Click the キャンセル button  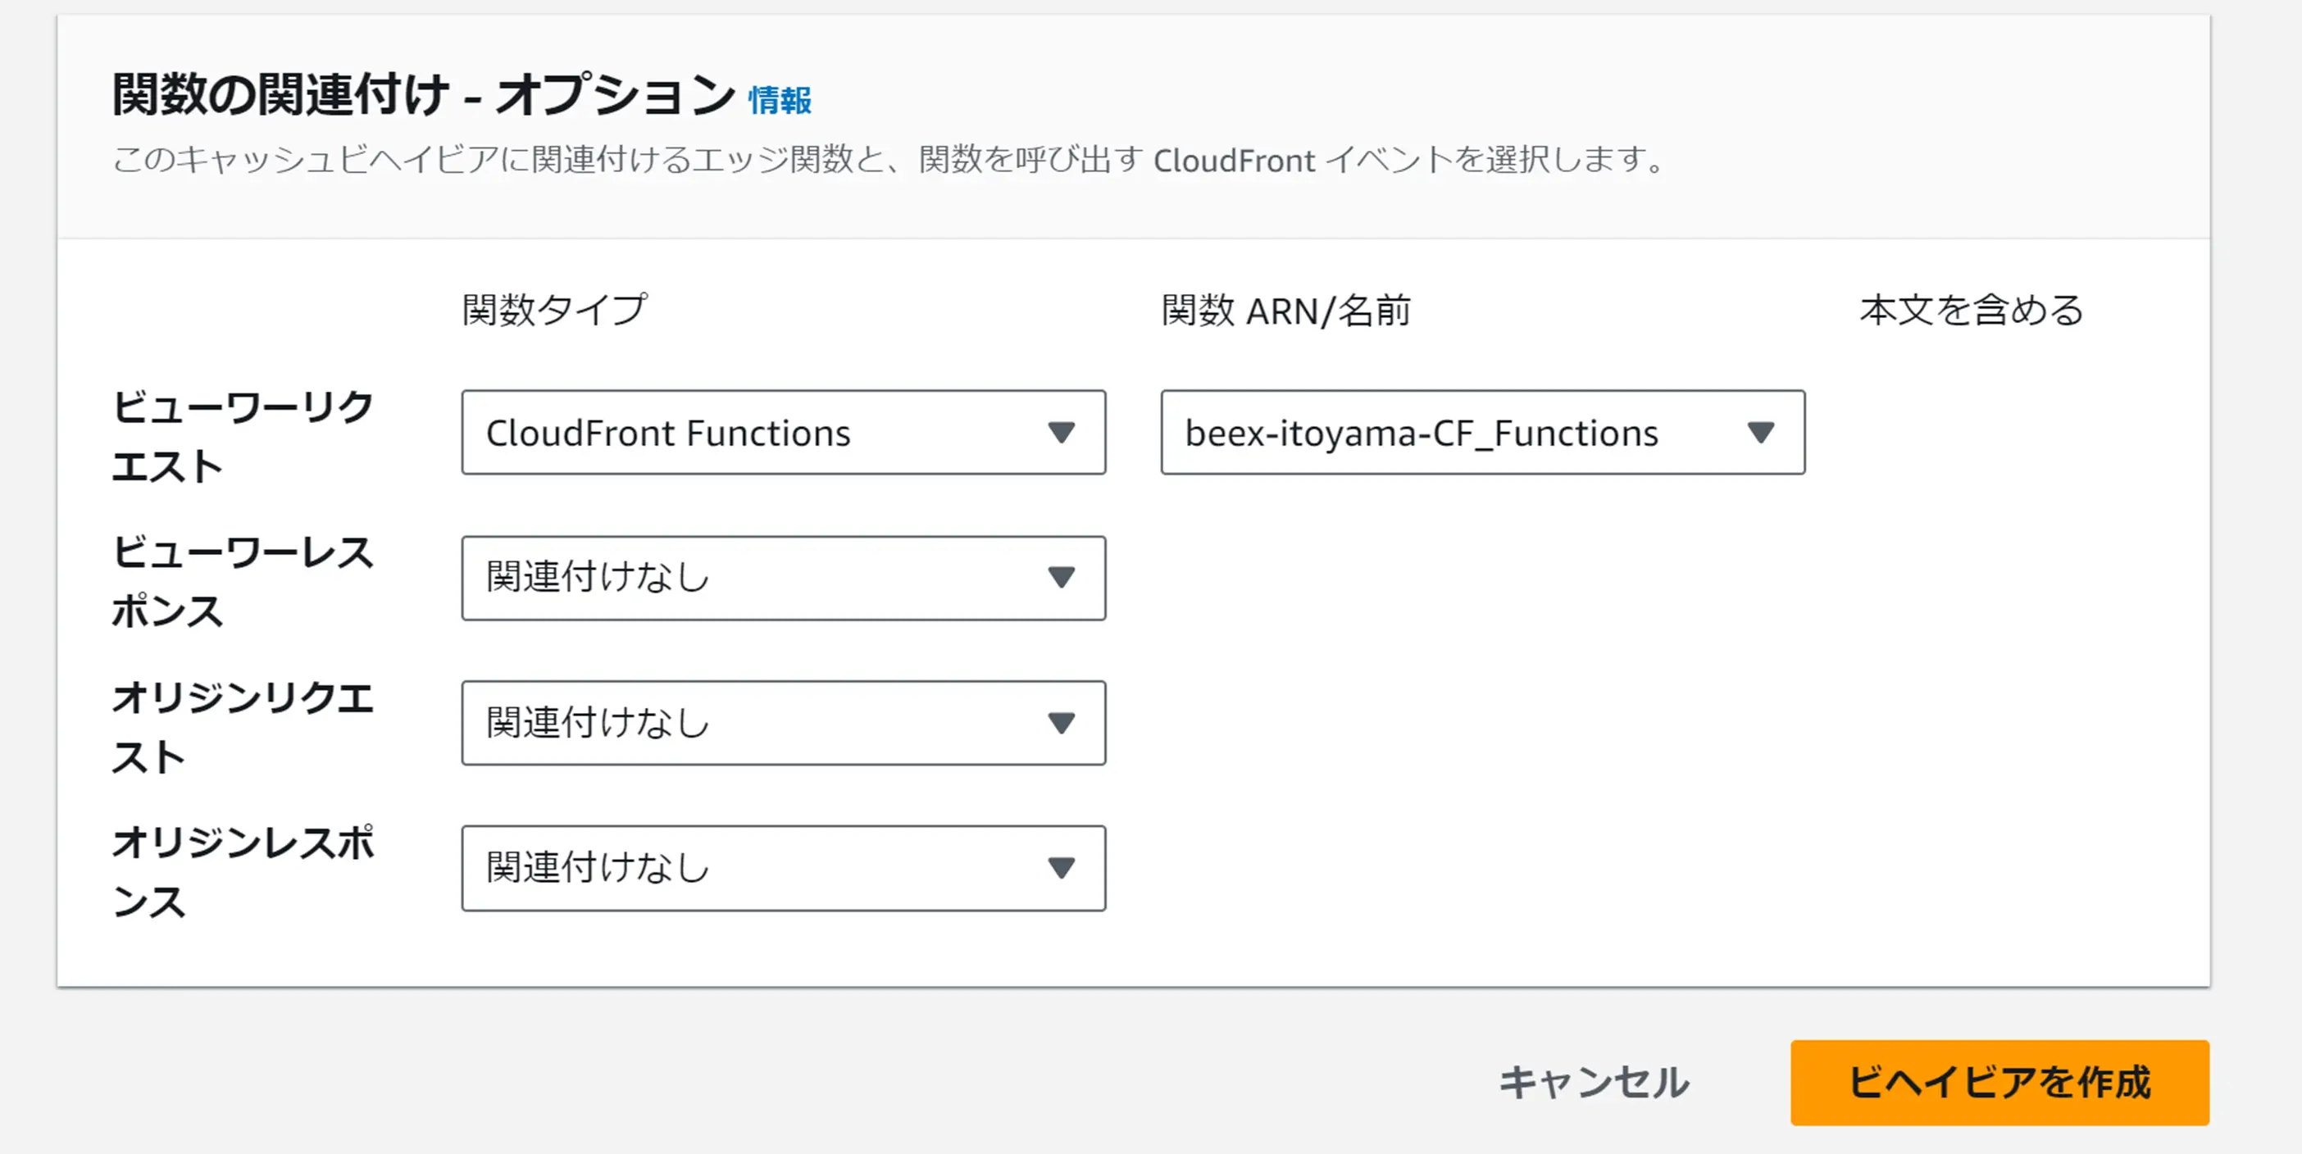point(1594,1082)
